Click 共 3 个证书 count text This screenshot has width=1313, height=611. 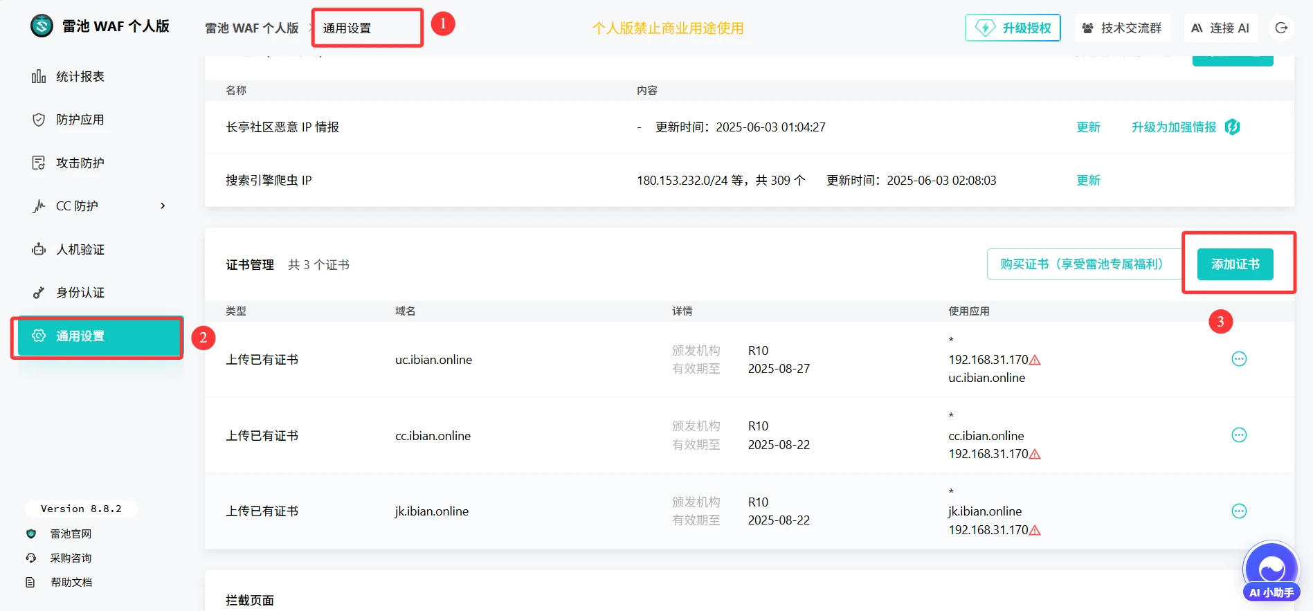[318, 265]
